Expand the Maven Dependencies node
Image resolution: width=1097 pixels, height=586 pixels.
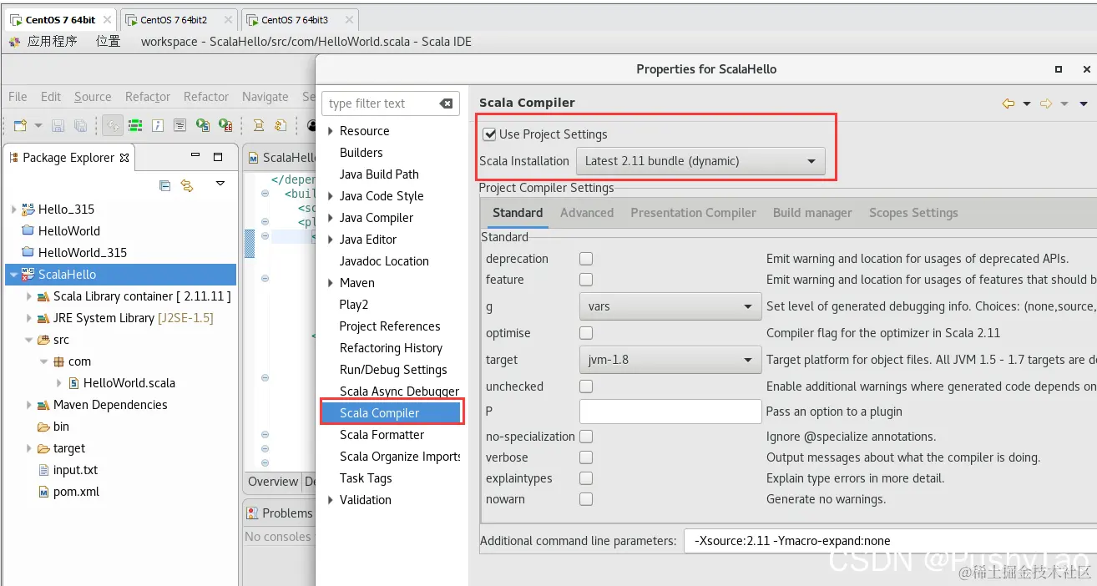[x=29, y=405]
